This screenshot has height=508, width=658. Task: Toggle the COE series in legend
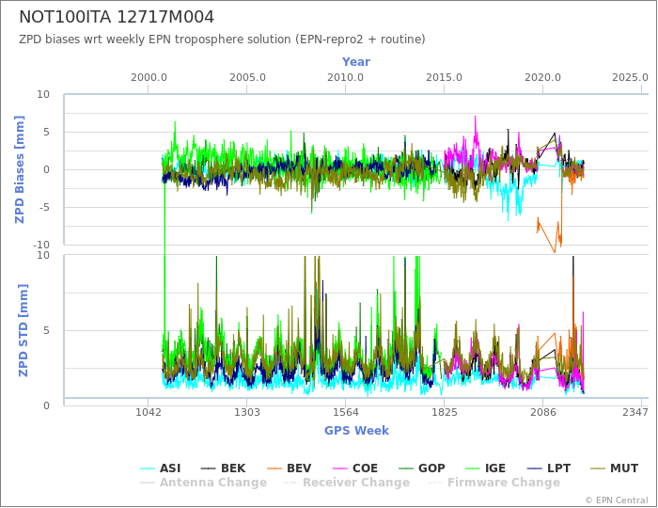[x=355, y=468]
